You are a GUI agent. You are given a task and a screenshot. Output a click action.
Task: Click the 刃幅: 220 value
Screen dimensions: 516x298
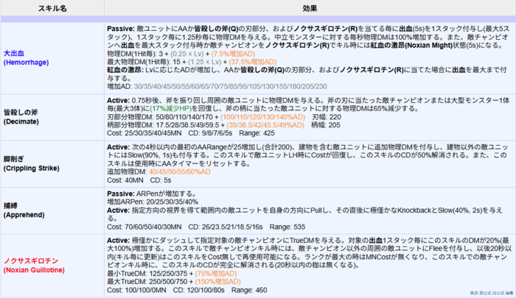(x=327, y=117)
